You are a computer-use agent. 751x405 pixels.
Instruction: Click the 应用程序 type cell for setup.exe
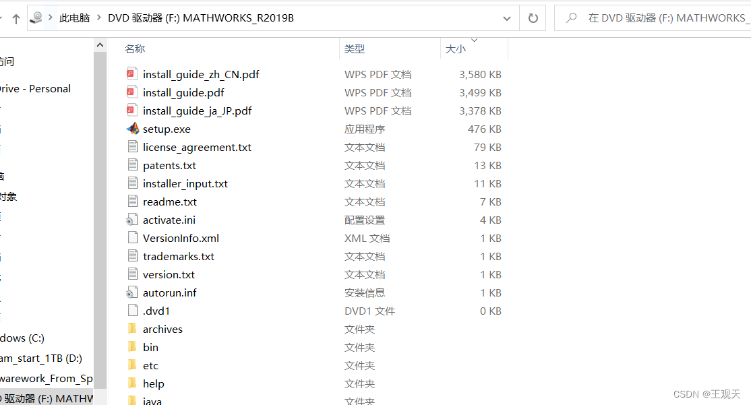(365, 129)
